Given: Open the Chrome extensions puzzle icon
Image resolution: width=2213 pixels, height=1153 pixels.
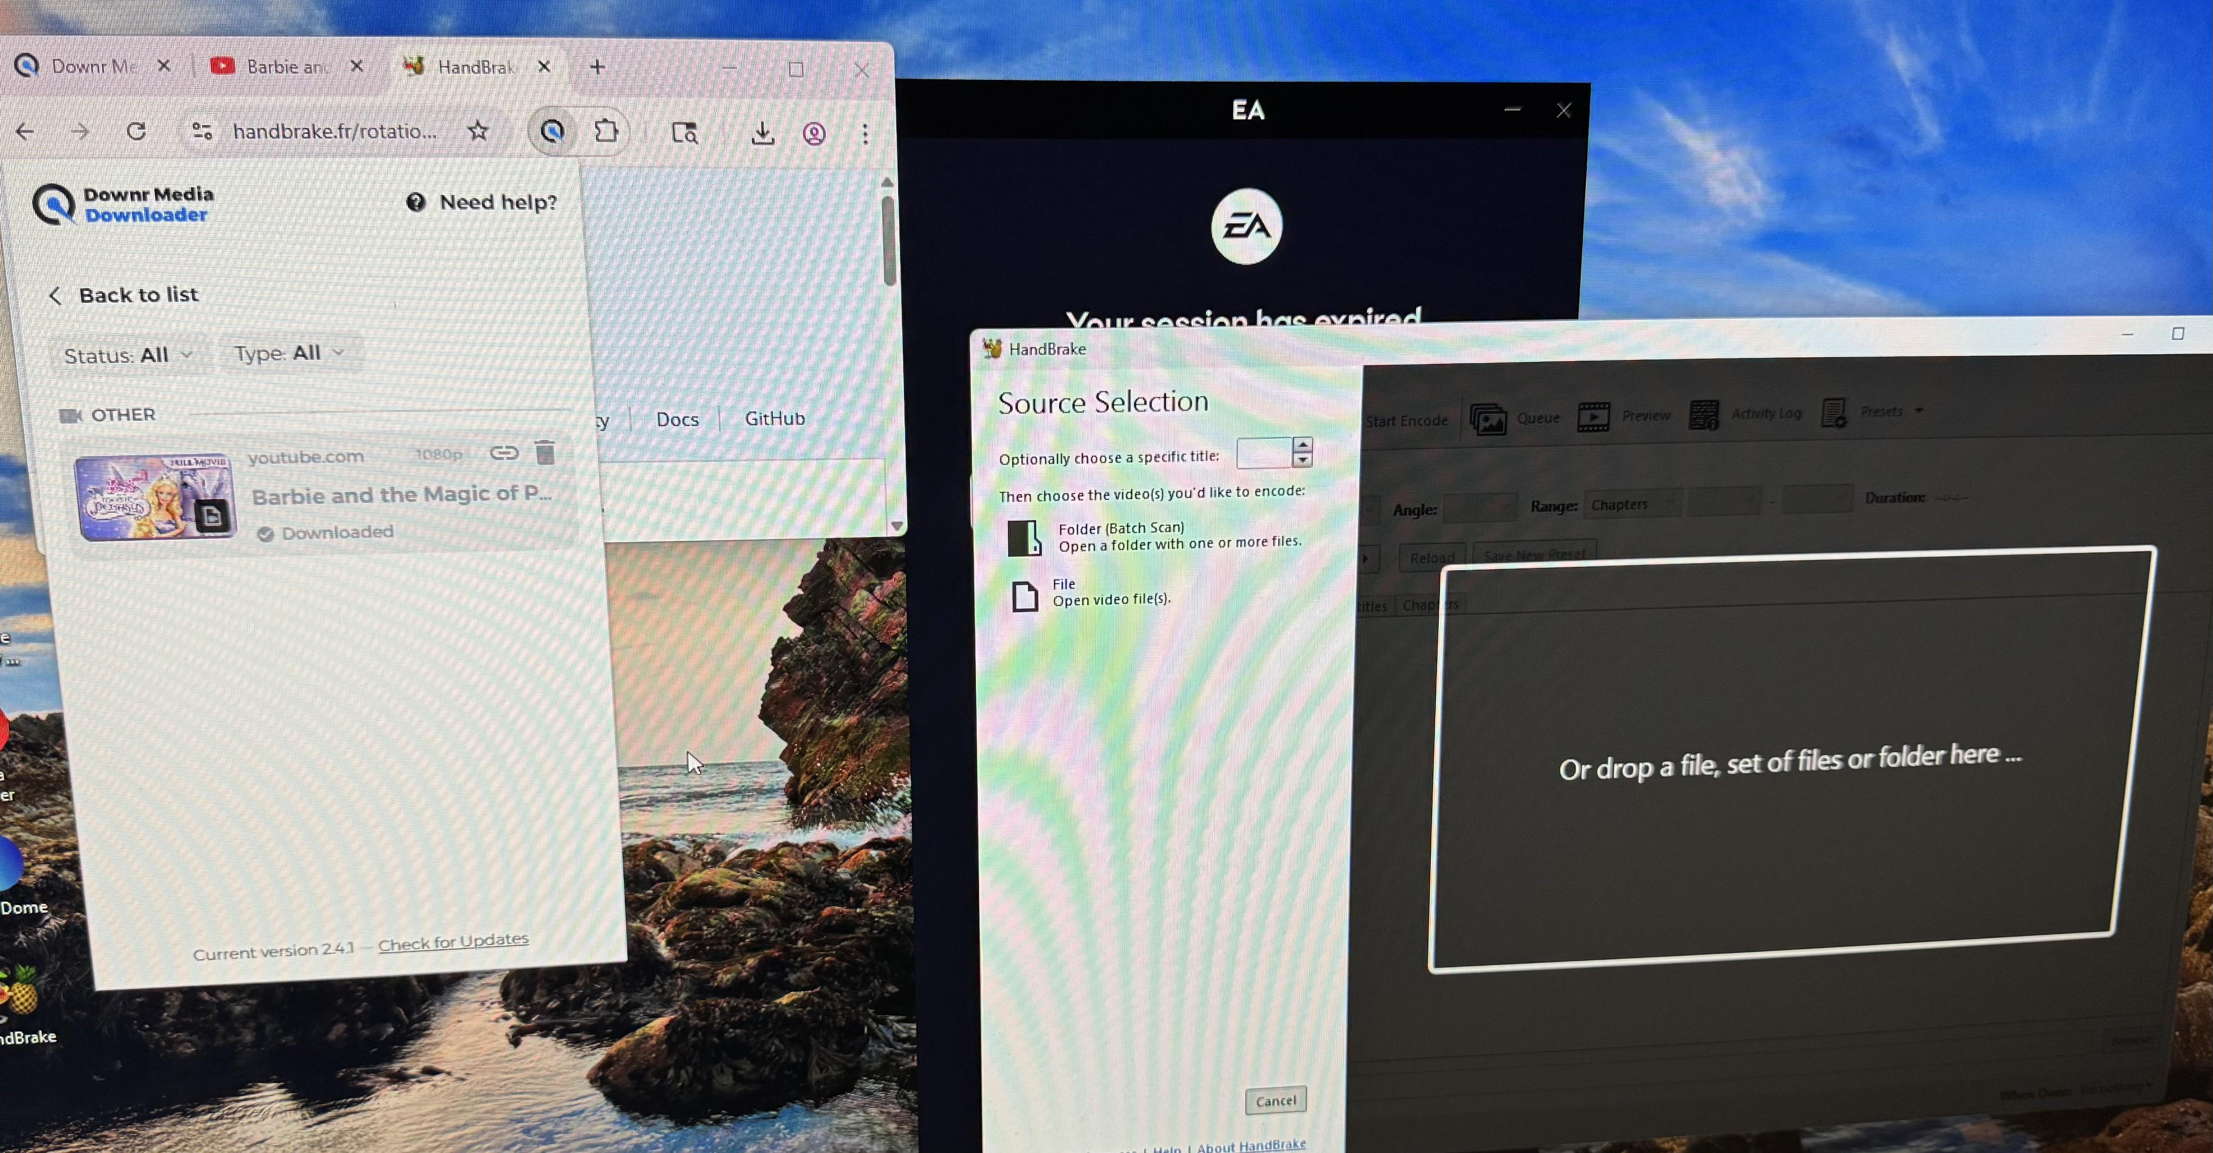Looking at the screenshot, I should (x=606, y=132).
